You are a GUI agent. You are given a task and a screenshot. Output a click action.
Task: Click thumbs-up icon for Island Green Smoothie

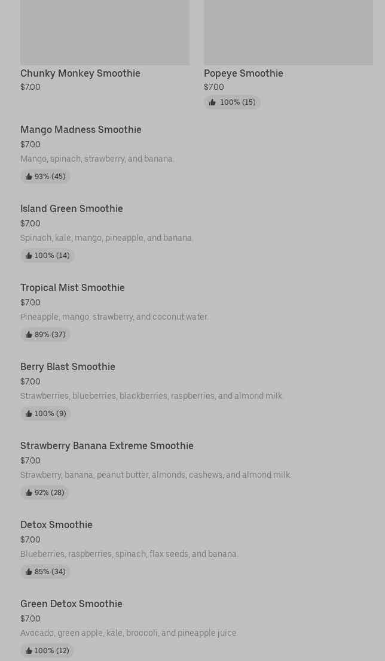tap(29, 256)
